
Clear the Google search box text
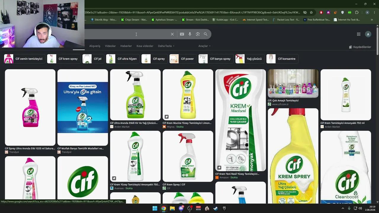(172, 34)
